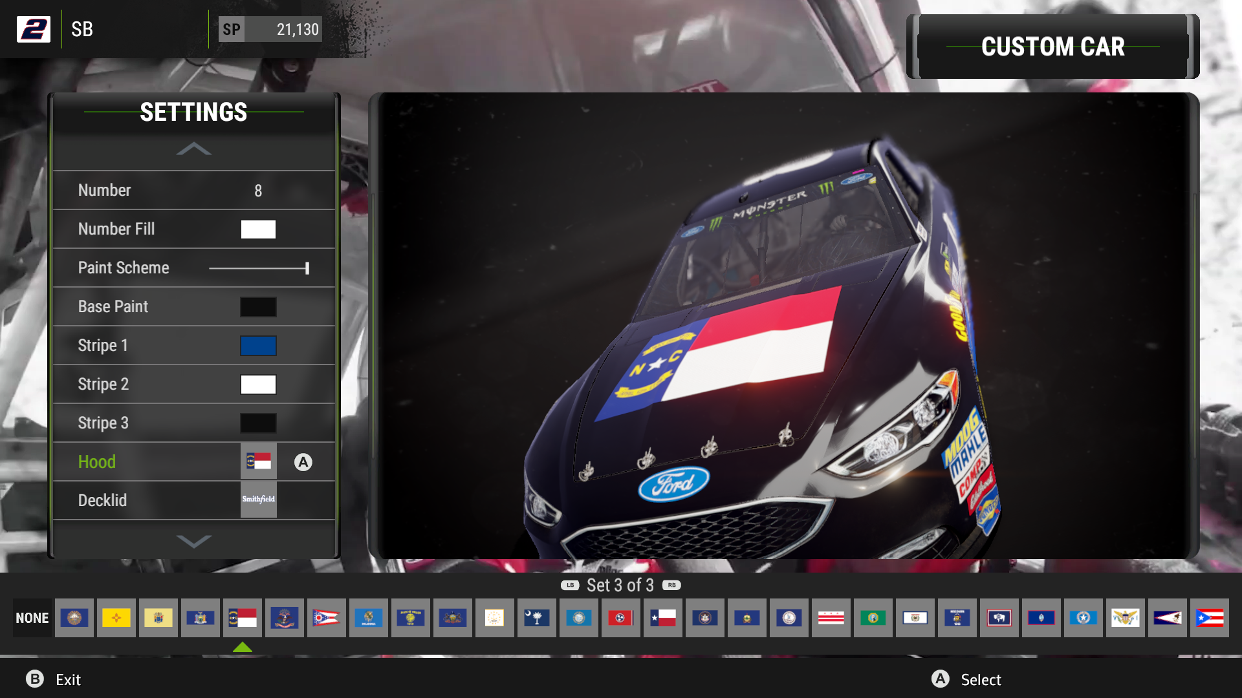Choose the New Mexico flag decal
Viewport: 1242px width, 698px height.
(x=116, y=618)
